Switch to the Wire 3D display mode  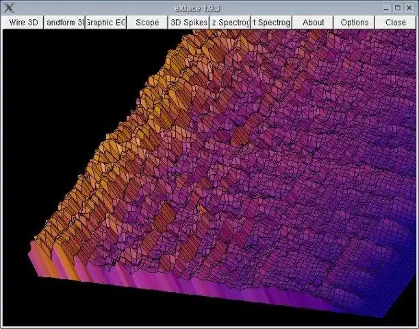pos(23,23)
